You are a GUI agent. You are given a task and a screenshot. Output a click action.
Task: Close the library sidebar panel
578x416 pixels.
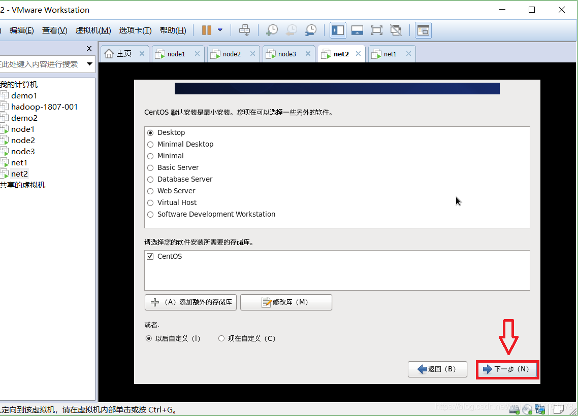(x=89, y=48)
